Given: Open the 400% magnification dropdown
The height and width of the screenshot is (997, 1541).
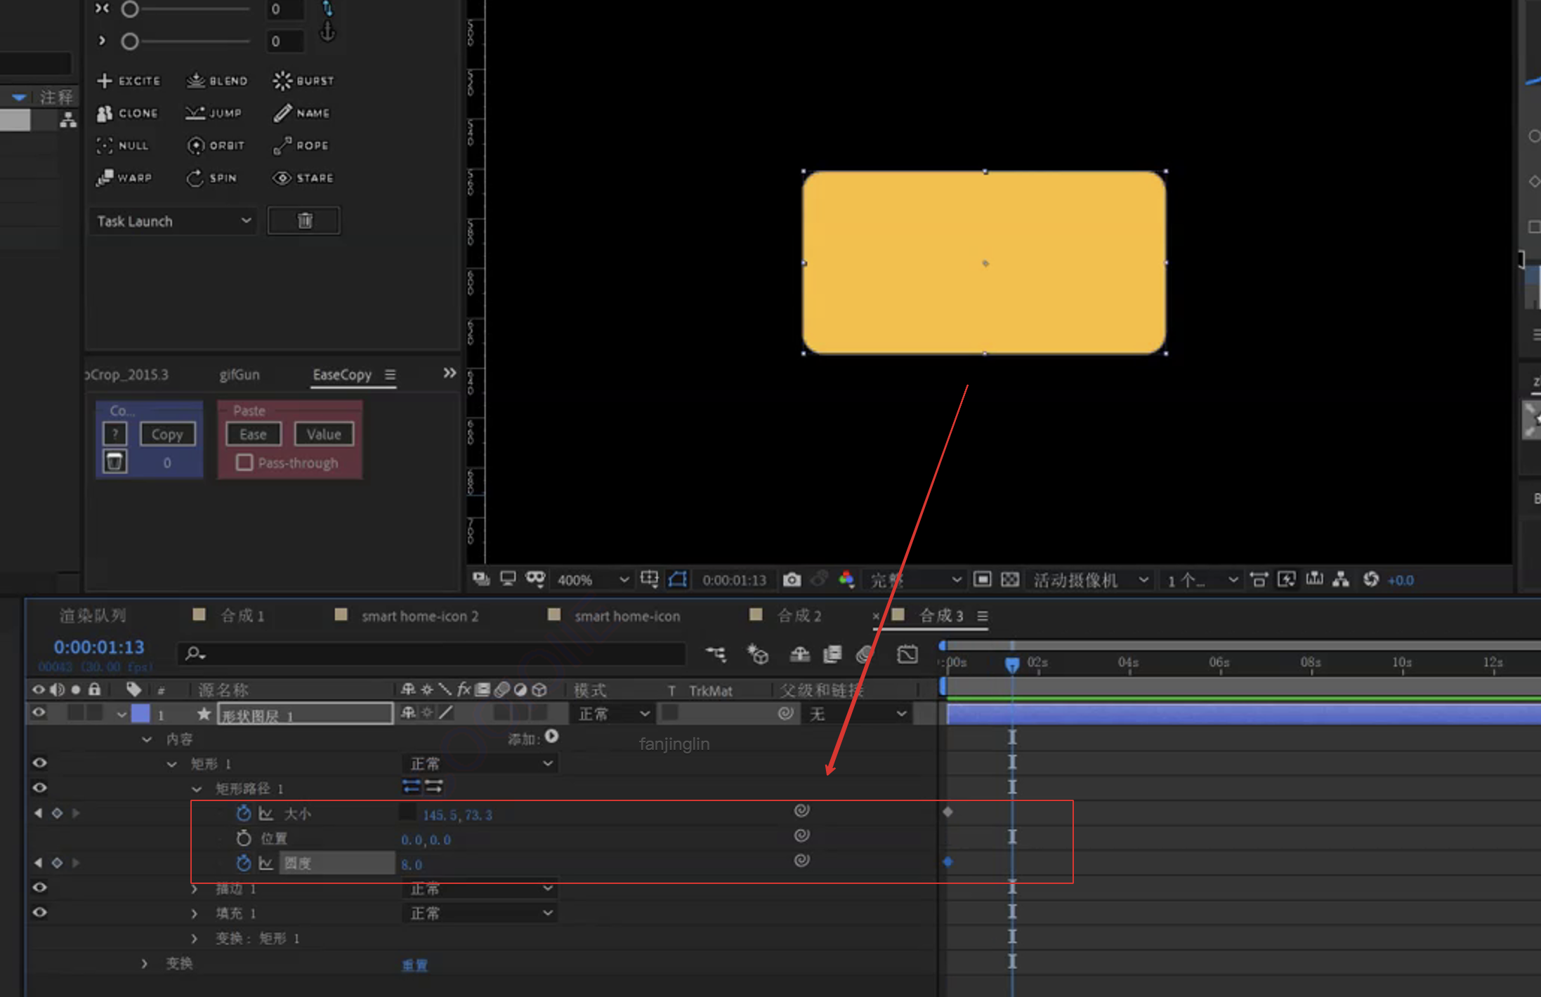Looking at the screenshot, I should pyautogui.click(x=593, y=580).
